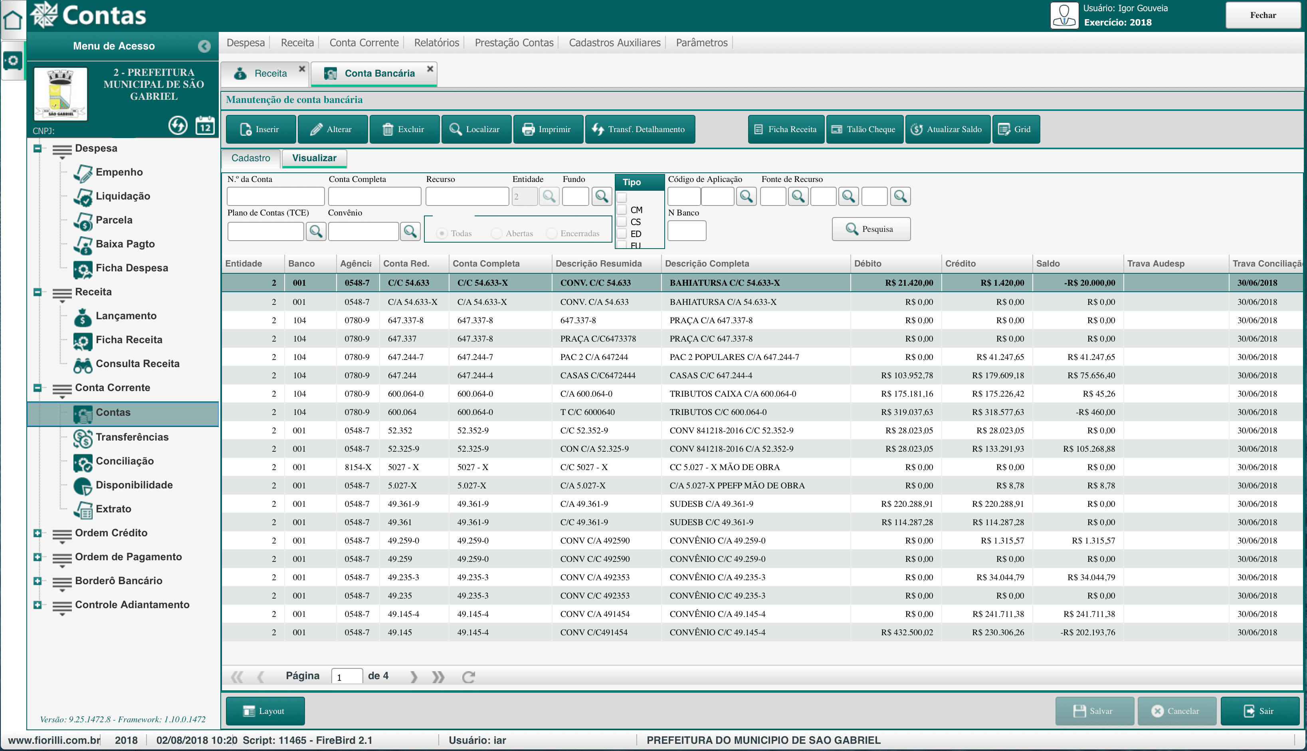The height and width of the screenshot is (751, 1307).
Task: Select the Abertas radio option
Action: pos(496,234)
